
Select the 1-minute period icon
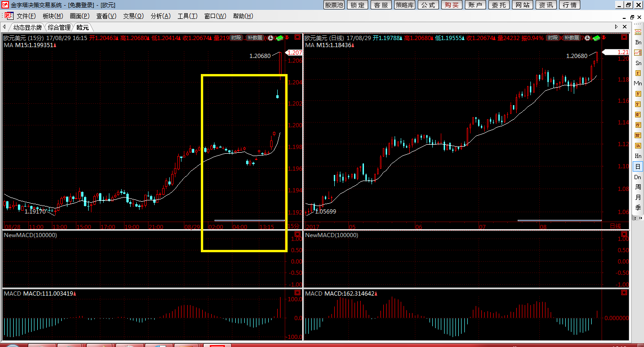pos(638,73)
